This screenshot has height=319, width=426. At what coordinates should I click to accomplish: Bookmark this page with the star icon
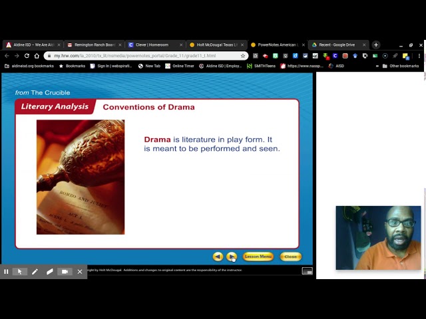tap(242, 56)
